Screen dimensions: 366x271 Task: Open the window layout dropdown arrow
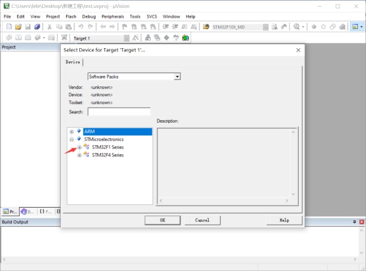pos(361,27)
